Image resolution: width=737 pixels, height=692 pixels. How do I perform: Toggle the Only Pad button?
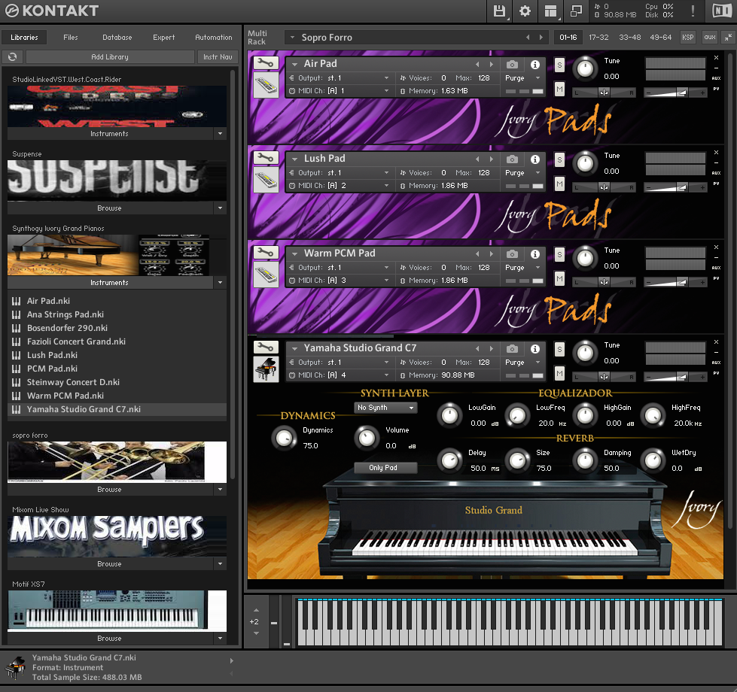385,468
